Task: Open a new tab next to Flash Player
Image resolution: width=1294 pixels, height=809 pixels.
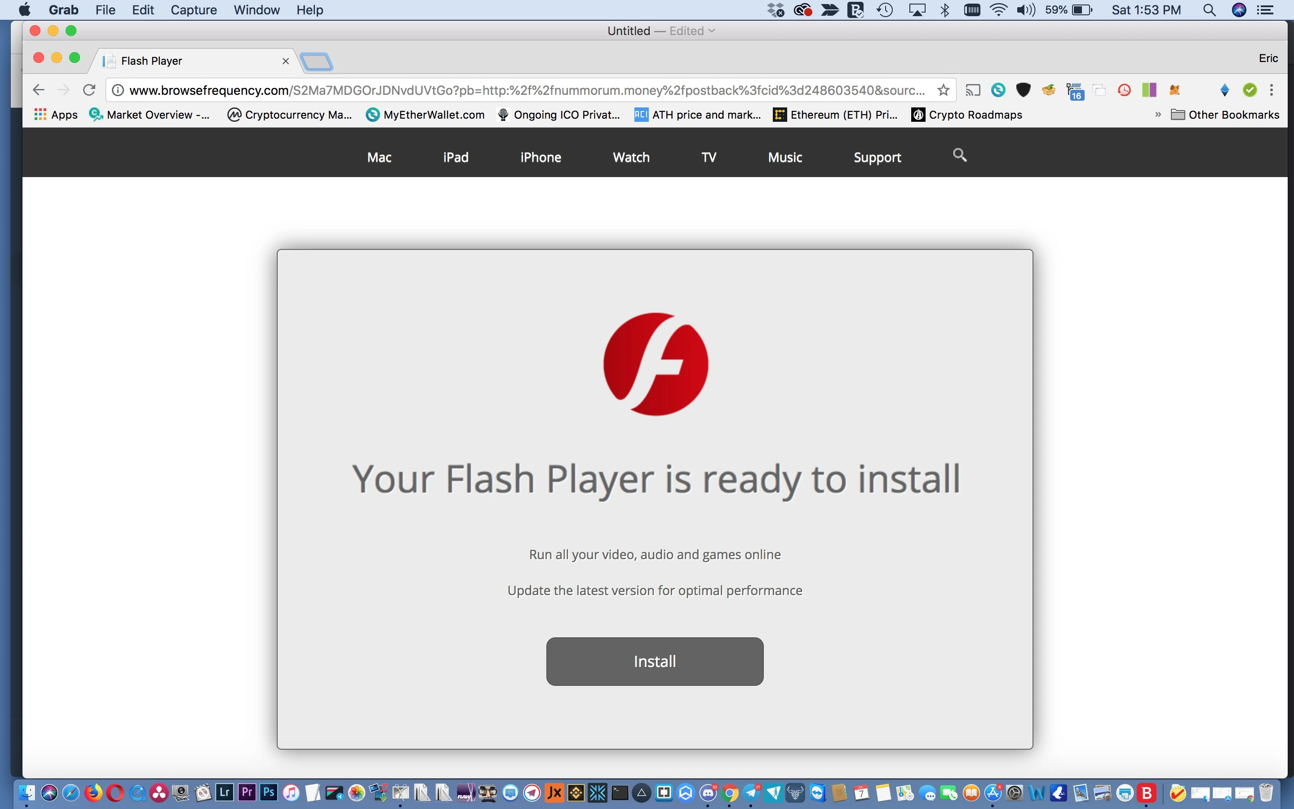Action: 317,62
